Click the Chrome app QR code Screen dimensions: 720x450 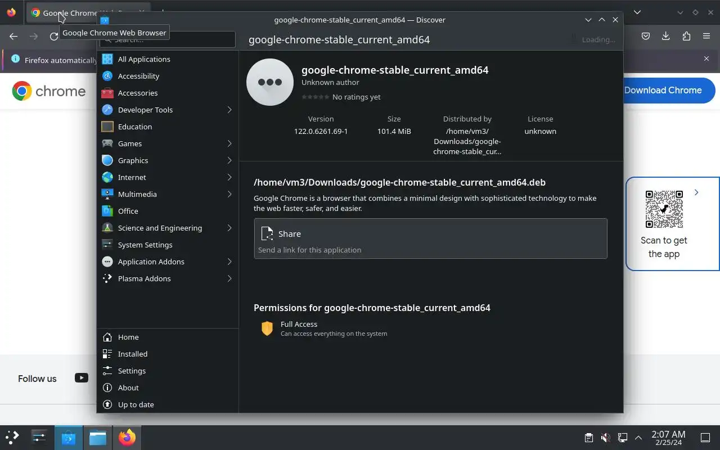(664, 209)
